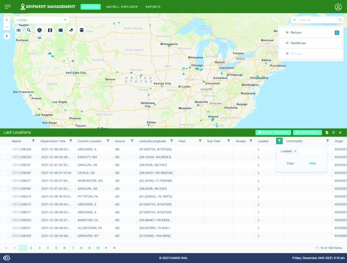Screen dimensions: 347x263
Task: Click the train icon on map toolbar
Action: point(82,30)
